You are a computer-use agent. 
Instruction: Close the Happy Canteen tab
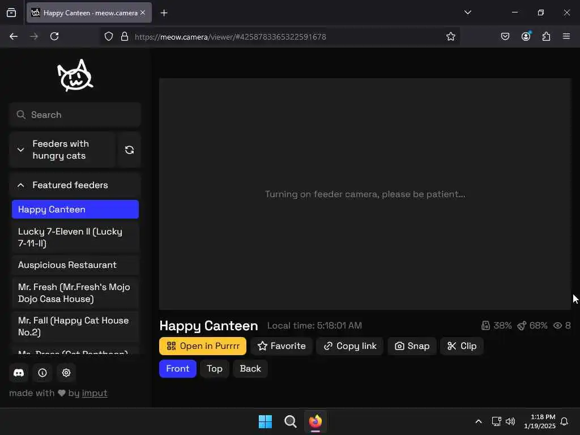pyautogui.click(x=143, y=12)
